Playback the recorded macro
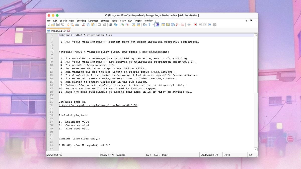 click(x=205, y=25)
